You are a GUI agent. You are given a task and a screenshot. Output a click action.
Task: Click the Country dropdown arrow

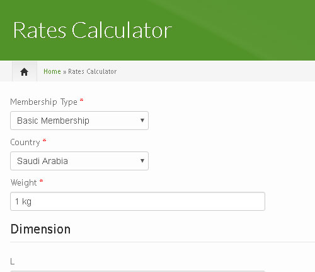tap(142, 161)
